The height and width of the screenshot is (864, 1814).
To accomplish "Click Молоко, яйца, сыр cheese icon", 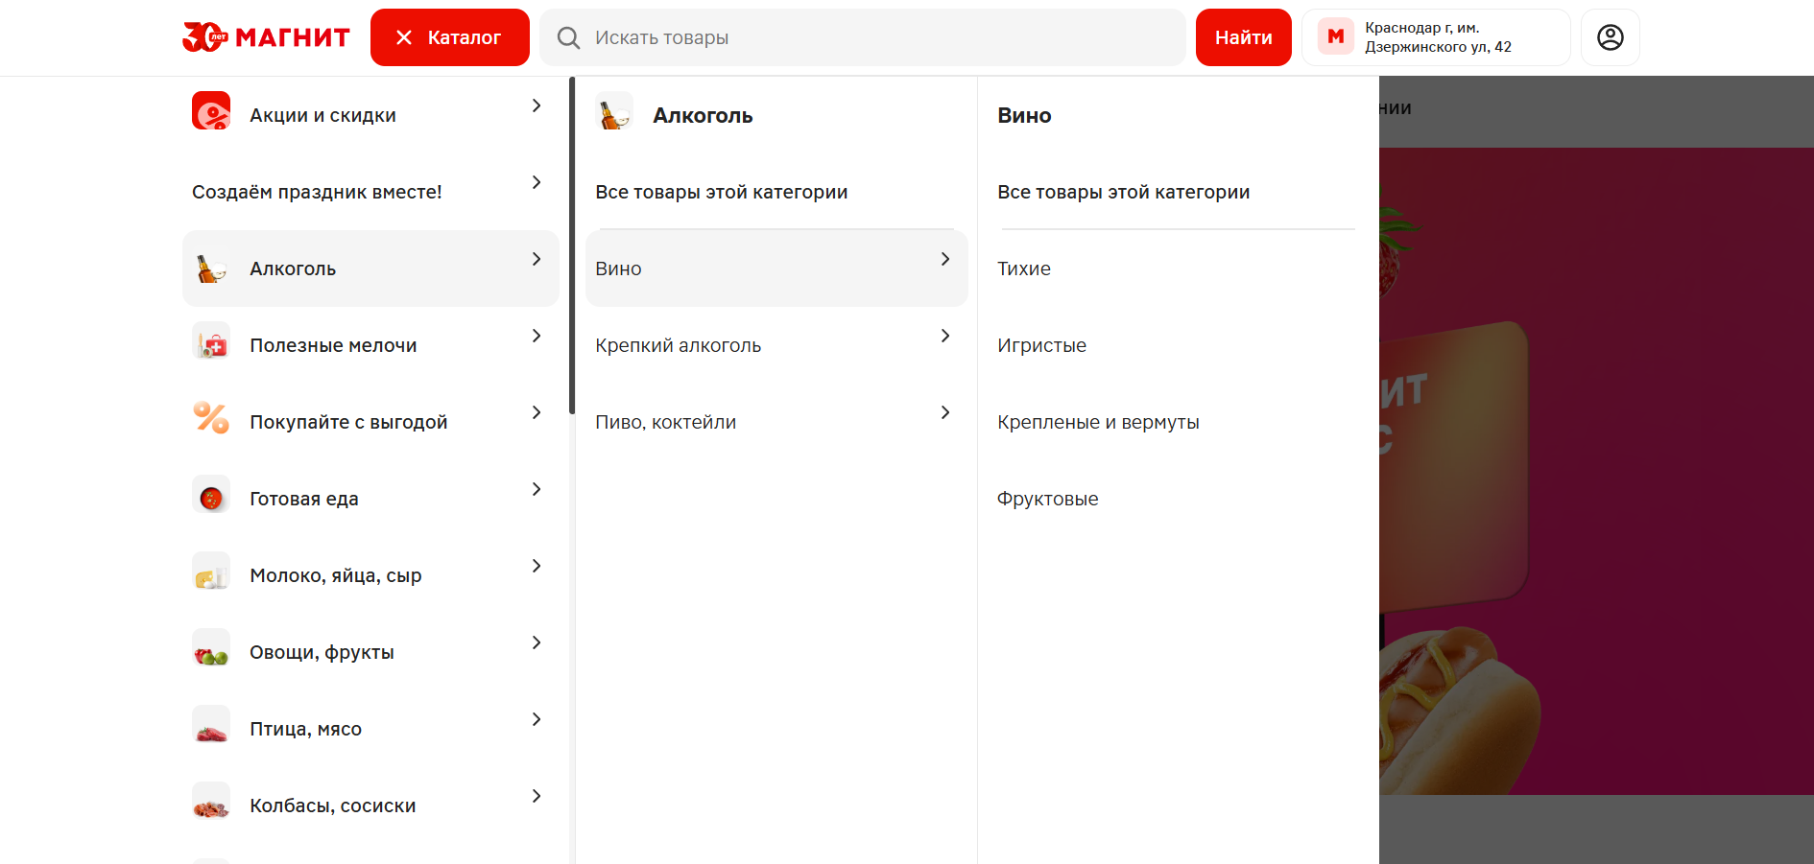I will point(211,572).
